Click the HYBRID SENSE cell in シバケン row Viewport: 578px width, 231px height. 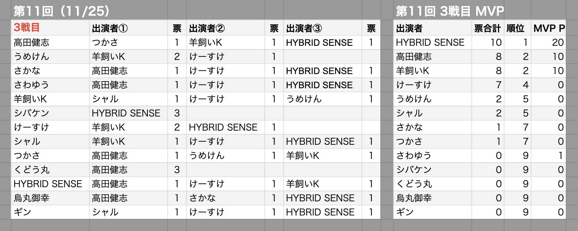[126, 113]
